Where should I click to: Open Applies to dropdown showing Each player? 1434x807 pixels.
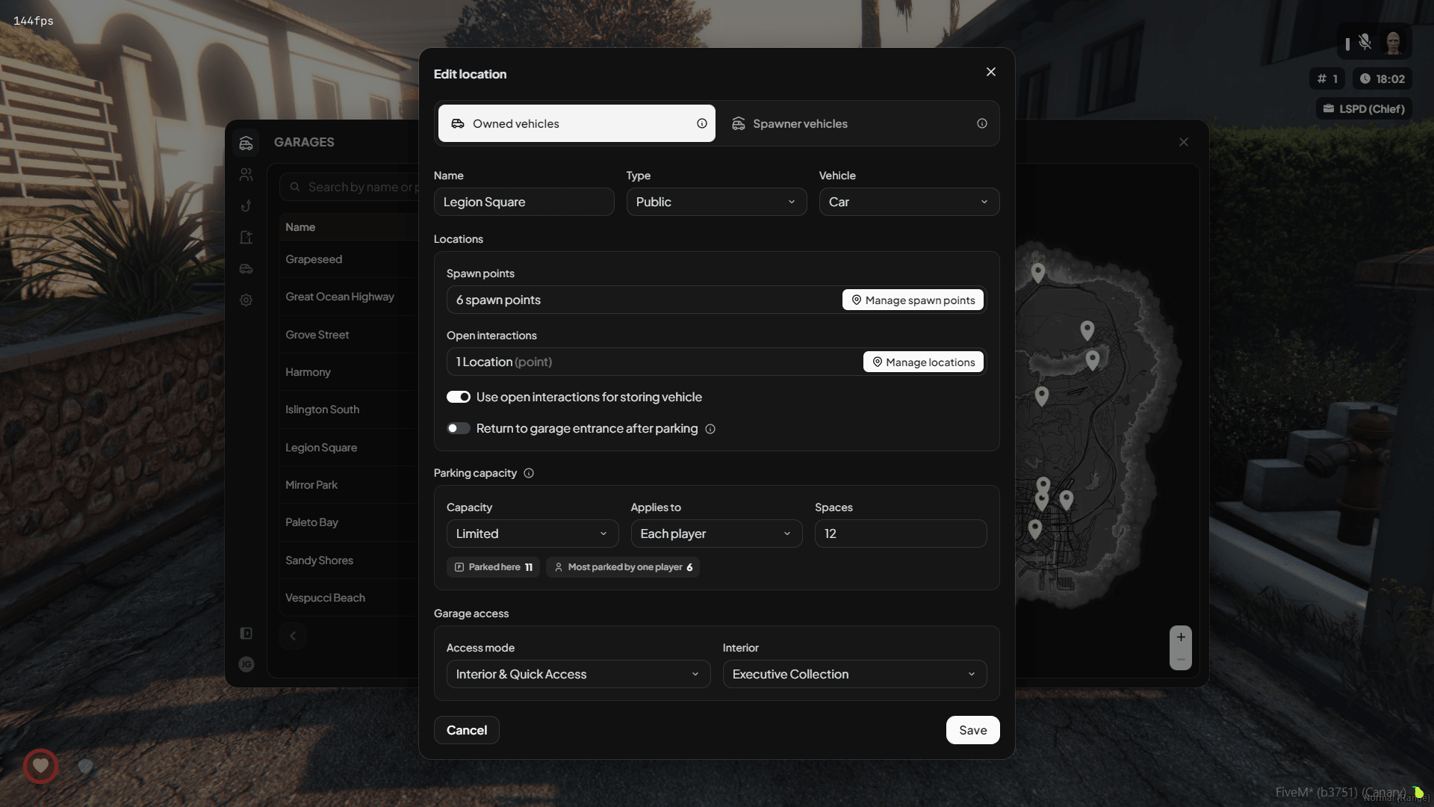(x=716, y=534)
